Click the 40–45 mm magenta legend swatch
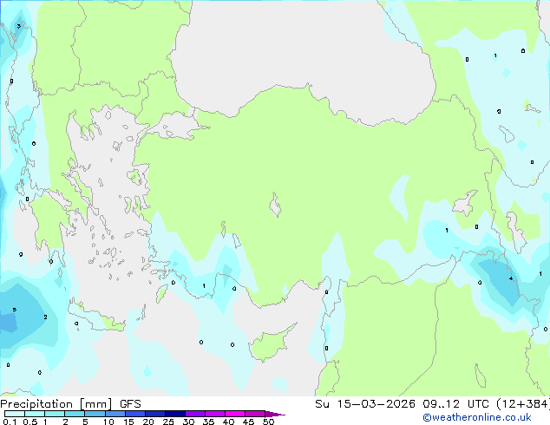The height and width of the screenshot is (425, 550). 235,414
